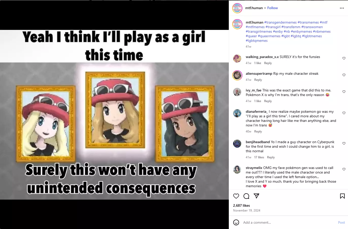Screen dimensions: 348x229
Task: Open the comment speech bubble icon
Action: (246, 196)
